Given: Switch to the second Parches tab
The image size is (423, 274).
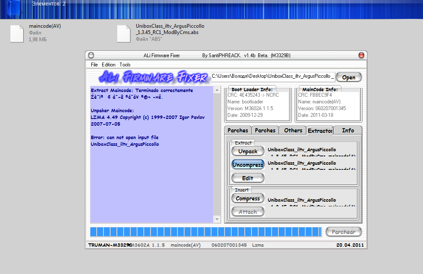Looking at the screenshot, I should [265, 131].
